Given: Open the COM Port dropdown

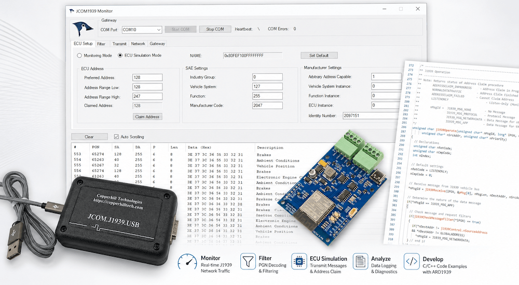Looking at the screenshot, I should tap(142, 30).
